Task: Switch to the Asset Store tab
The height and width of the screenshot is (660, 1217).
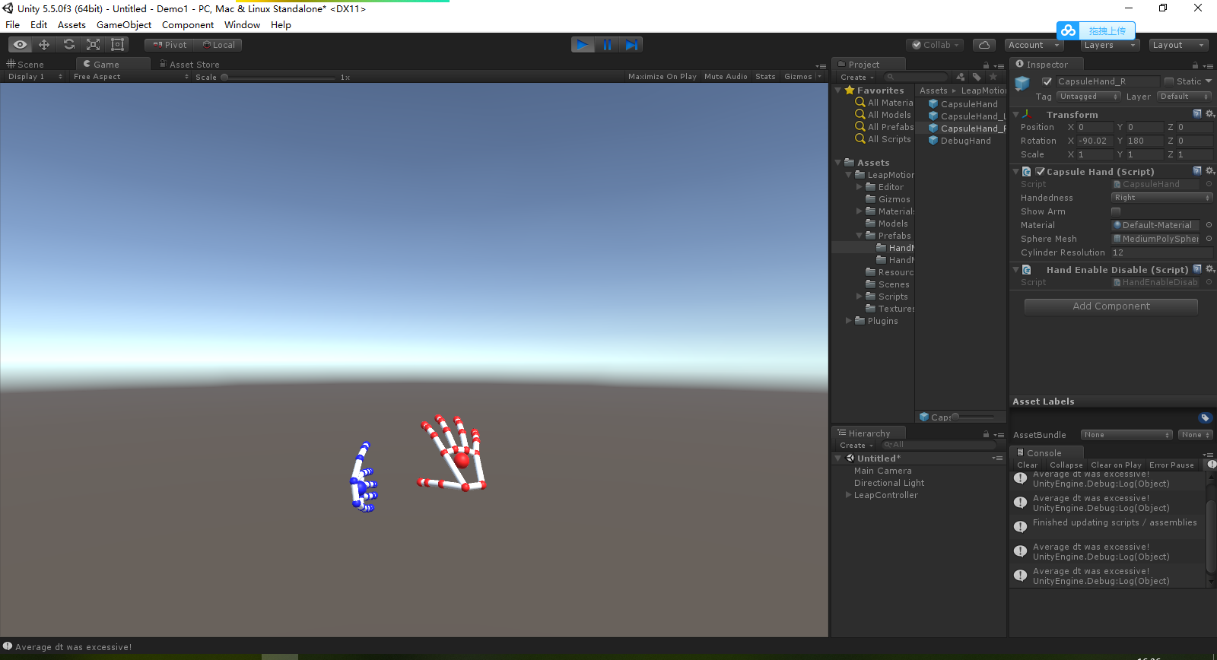Action: [190, 65]
